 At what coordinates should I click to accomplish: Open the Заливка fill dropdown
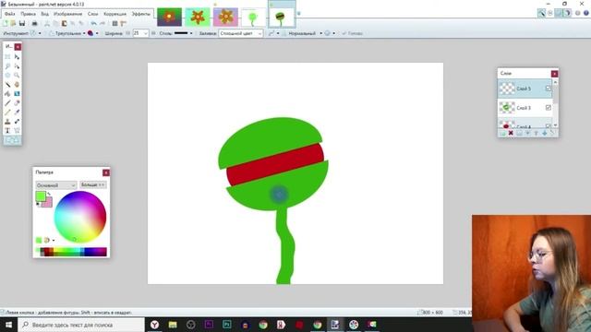click(240, 33)
